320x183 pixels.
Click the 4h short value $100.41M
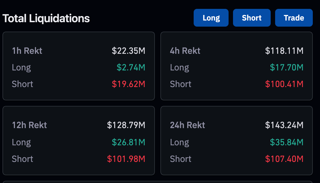point(284,84)
